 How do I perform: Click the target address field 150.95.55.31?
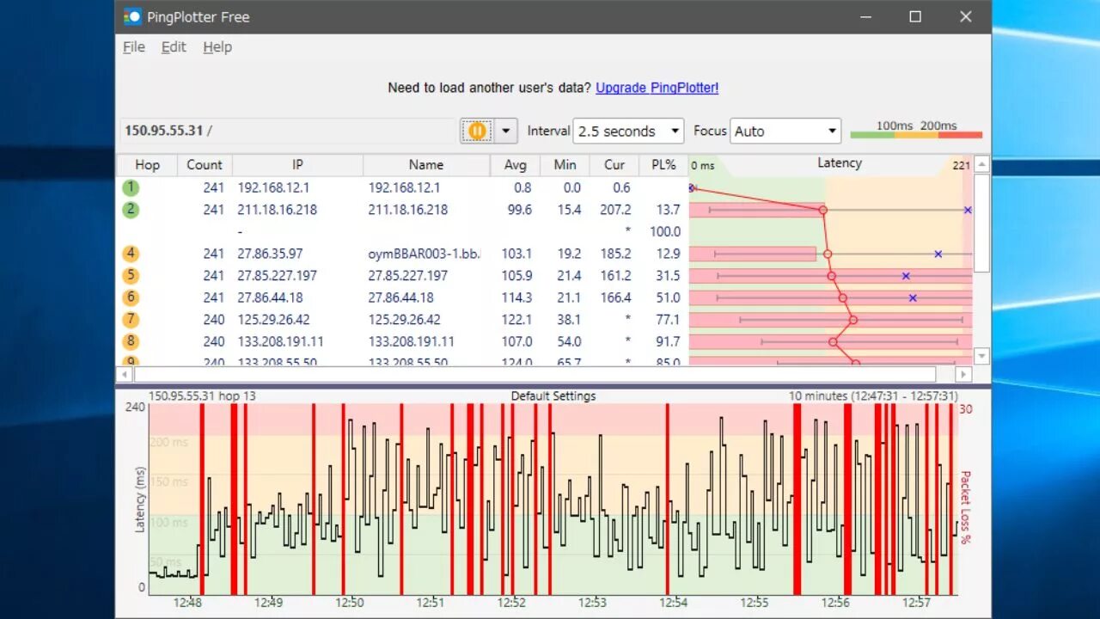[288, 131]
